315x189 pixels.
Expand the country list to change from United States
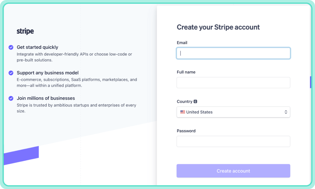(233, 112)
